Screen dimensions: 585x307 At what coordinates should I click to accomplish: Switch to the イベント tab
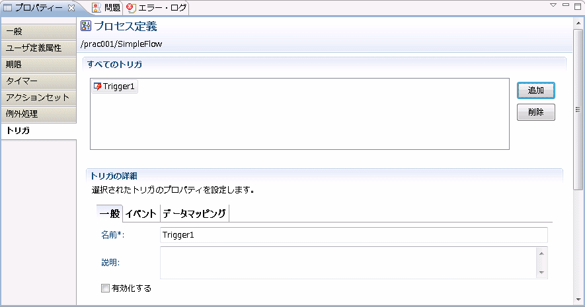click(x=141, y=213)
